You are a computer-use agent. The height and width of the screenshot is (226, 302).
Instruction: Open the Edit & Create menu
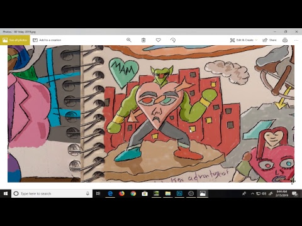(x=243, y=40)
